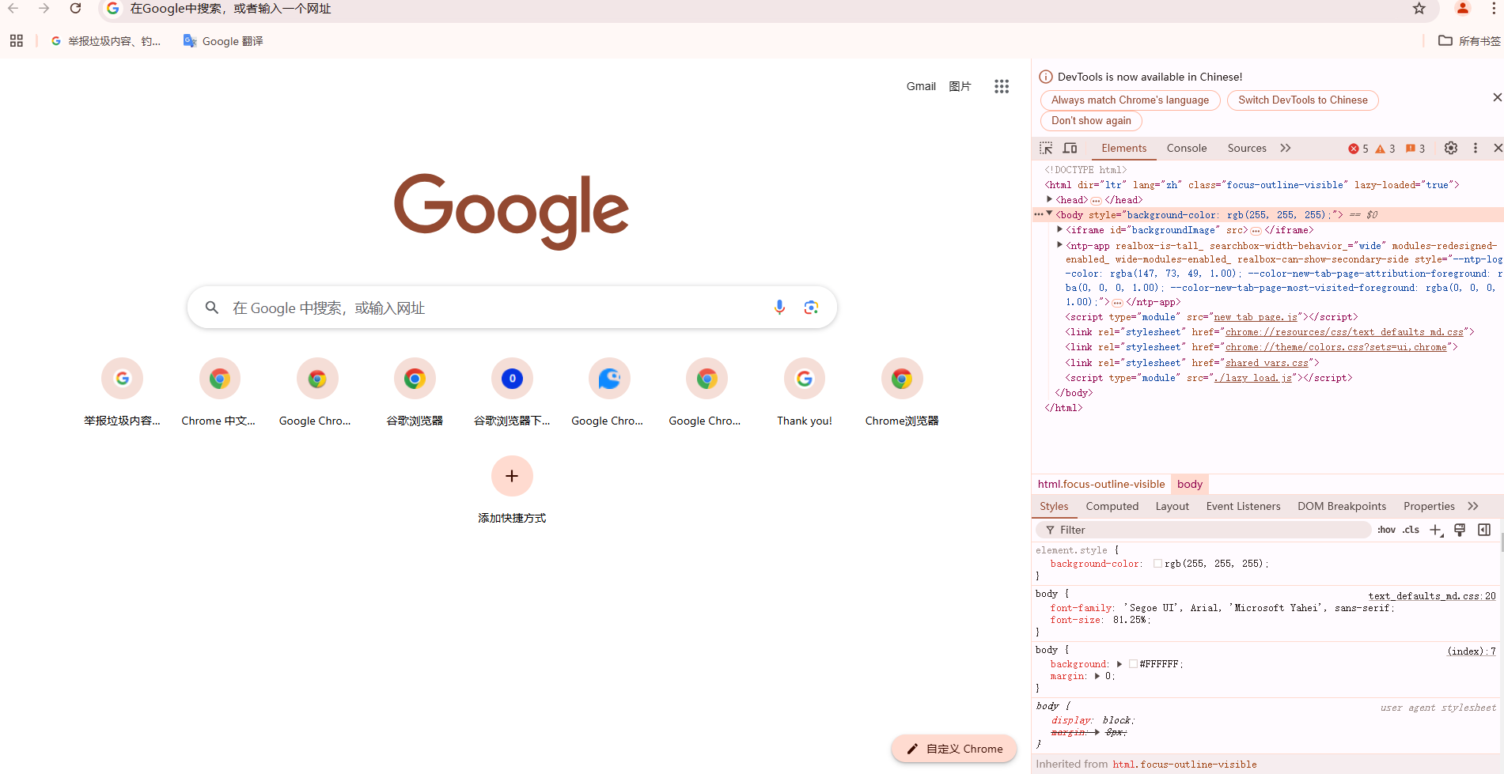Click the red errors count indicator

coord(1358,149)
